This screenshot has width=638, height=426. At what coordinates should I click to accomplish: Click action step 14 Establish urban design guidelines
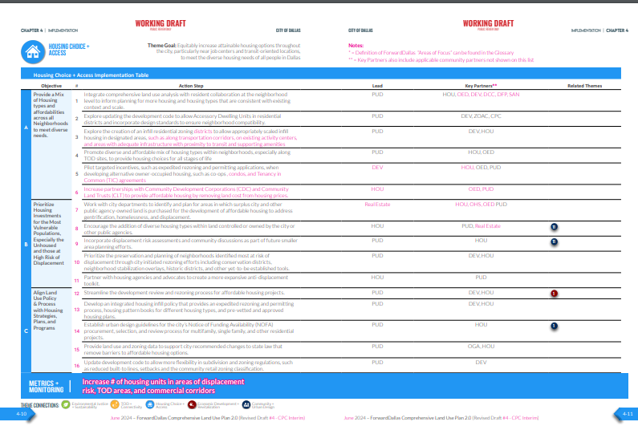click(x=189, y=331)
